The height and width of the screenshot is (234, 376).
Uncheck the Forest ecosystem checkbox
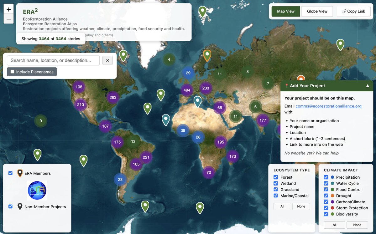coord(276,177)
